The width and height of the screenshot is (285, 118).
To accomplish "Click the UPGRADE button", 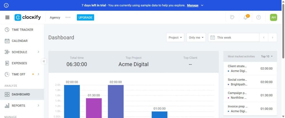I will click(x=85, y=18).
